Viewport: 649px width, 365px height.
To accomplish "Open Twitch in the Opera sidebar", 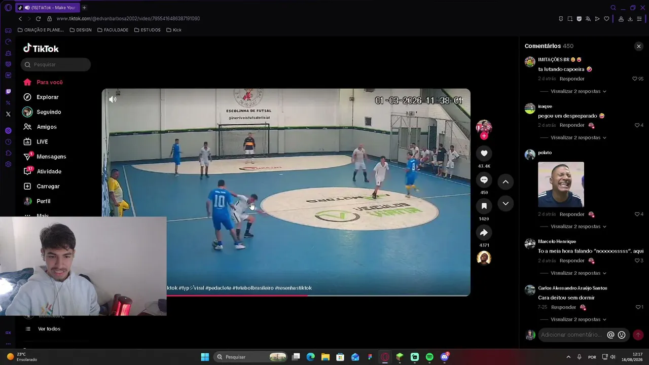I will pos(8,92).
